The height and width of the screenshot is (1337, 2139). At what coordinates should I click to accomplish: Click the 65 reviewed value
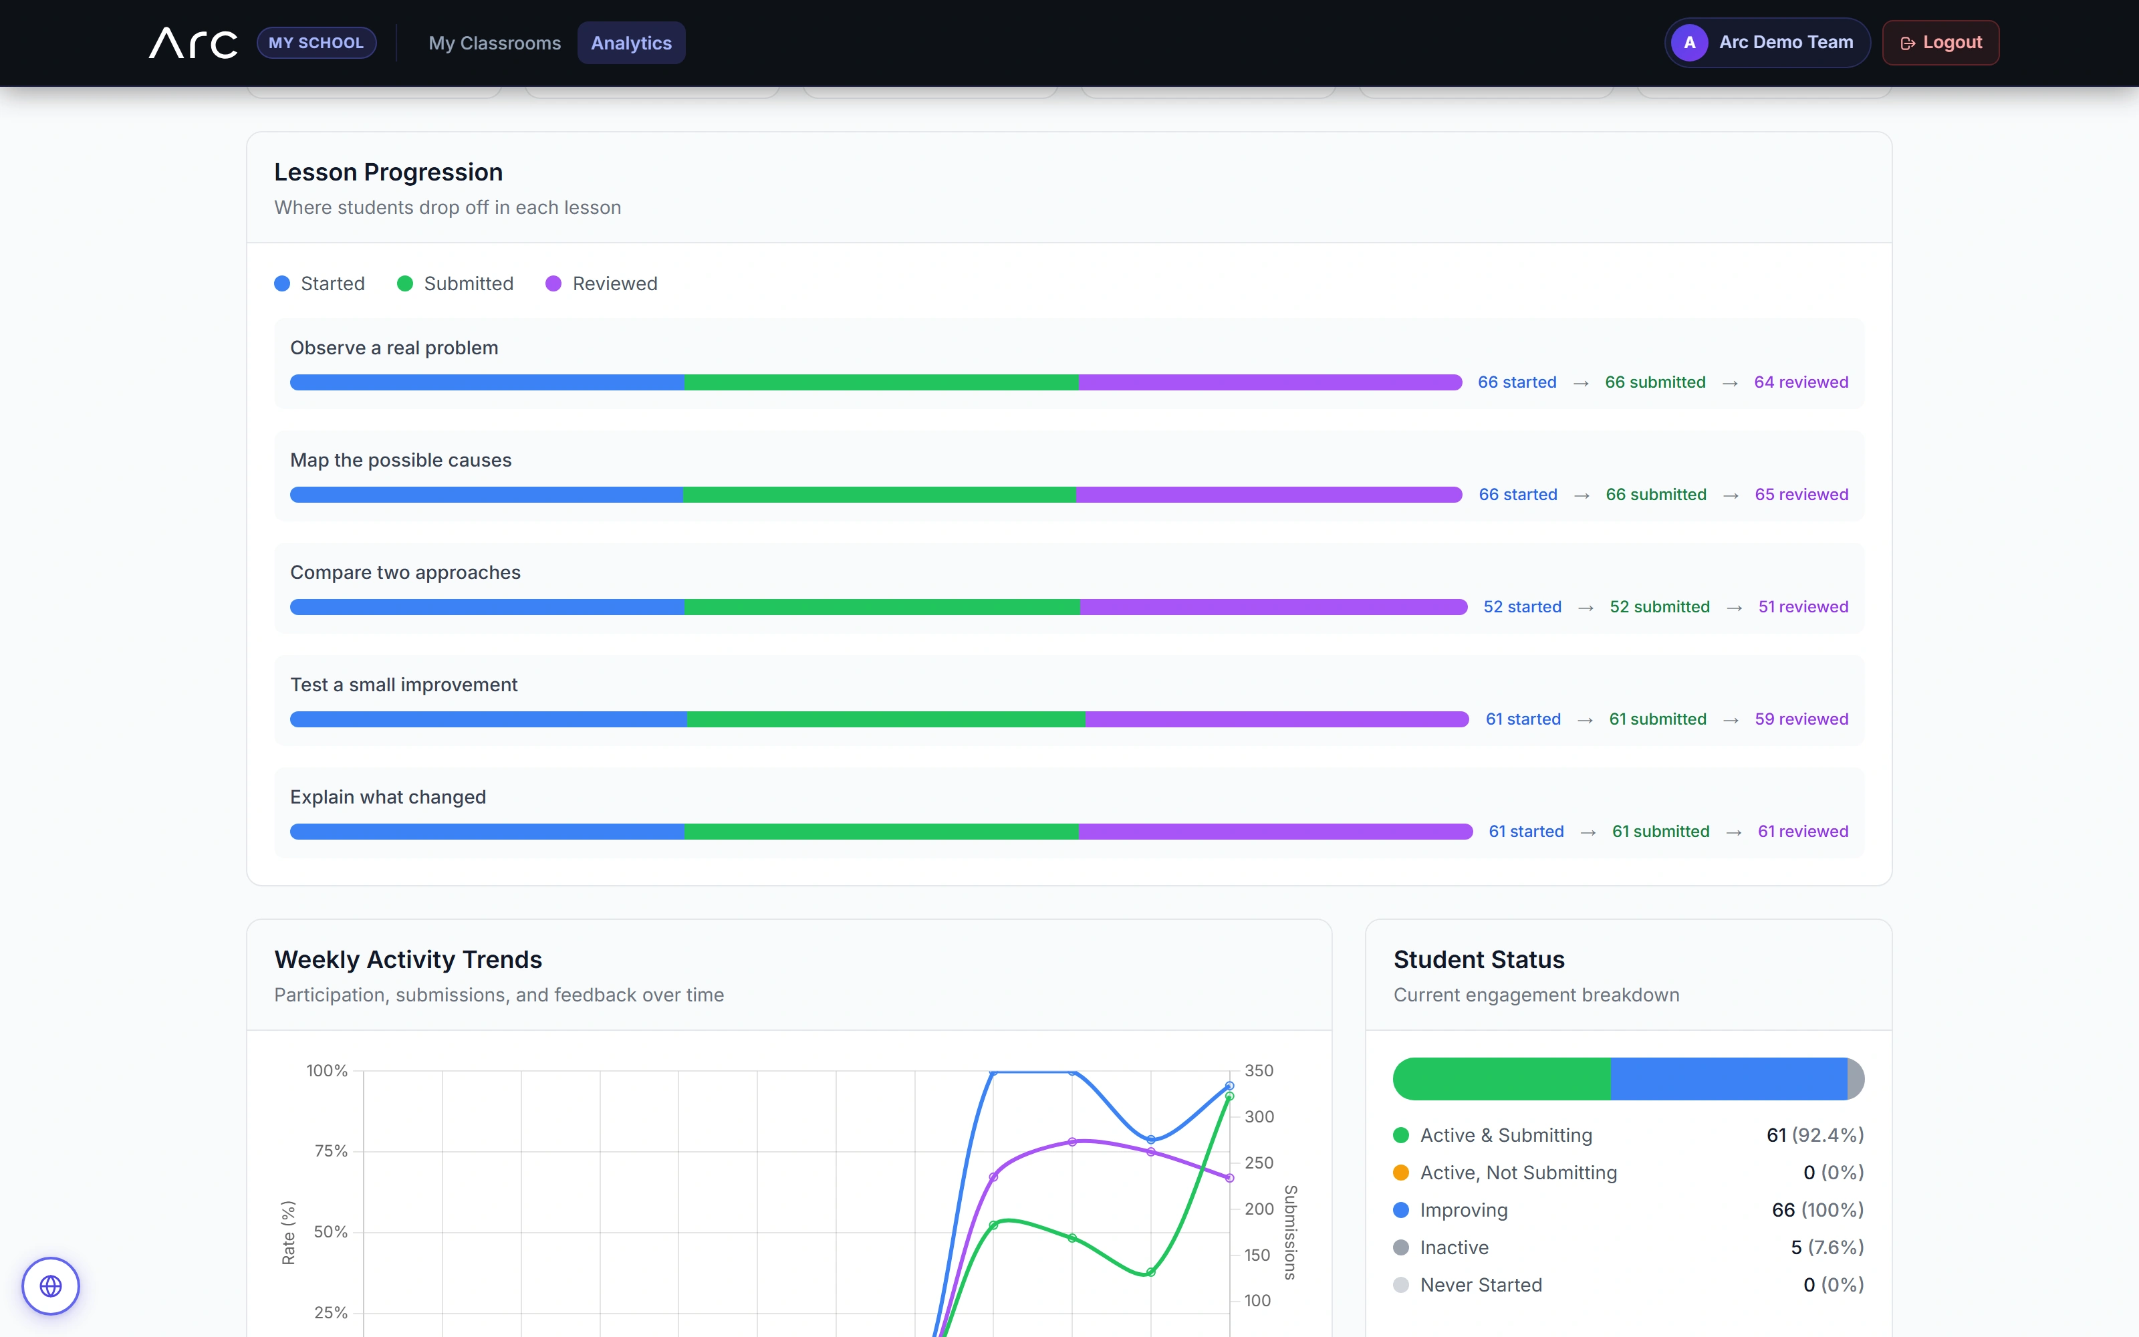pyautogui.click(x=1801, y=494)
